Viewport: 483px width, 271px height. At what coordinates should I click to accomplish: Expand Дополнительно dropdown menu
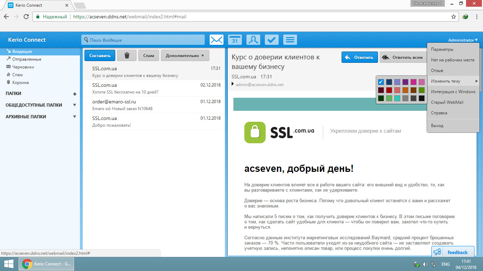coord(185,55)
